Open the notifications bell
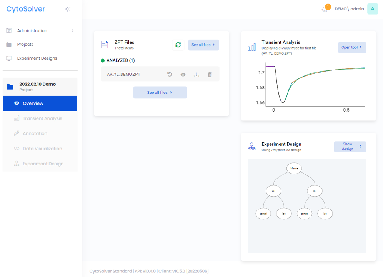383x277 pixels. click(325, 9)
